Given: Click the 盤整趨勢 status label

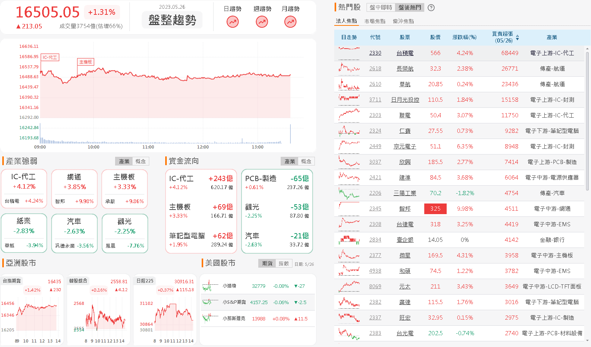Looking at the screenshot, I should (172, 20).
